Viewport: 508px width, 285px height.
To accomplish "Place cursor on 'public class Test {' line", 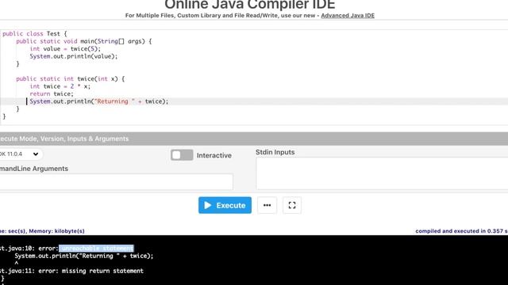I will (35, 33).
